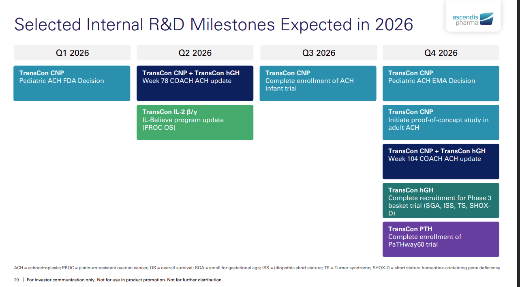520x287 pixels.
Task: Click the Ascendis Pharma logo
Action: (x=473, y=19)
